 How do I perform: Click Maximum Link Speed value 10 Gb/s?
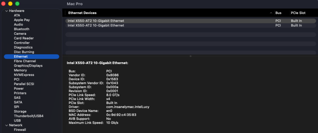[x=112, y=123]
